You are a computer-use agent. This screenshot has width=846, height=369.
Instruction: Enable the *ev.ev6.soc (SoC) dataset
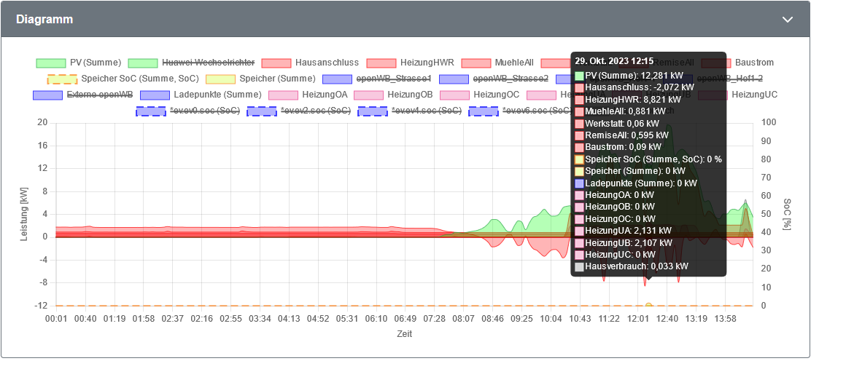pos(520,111)
